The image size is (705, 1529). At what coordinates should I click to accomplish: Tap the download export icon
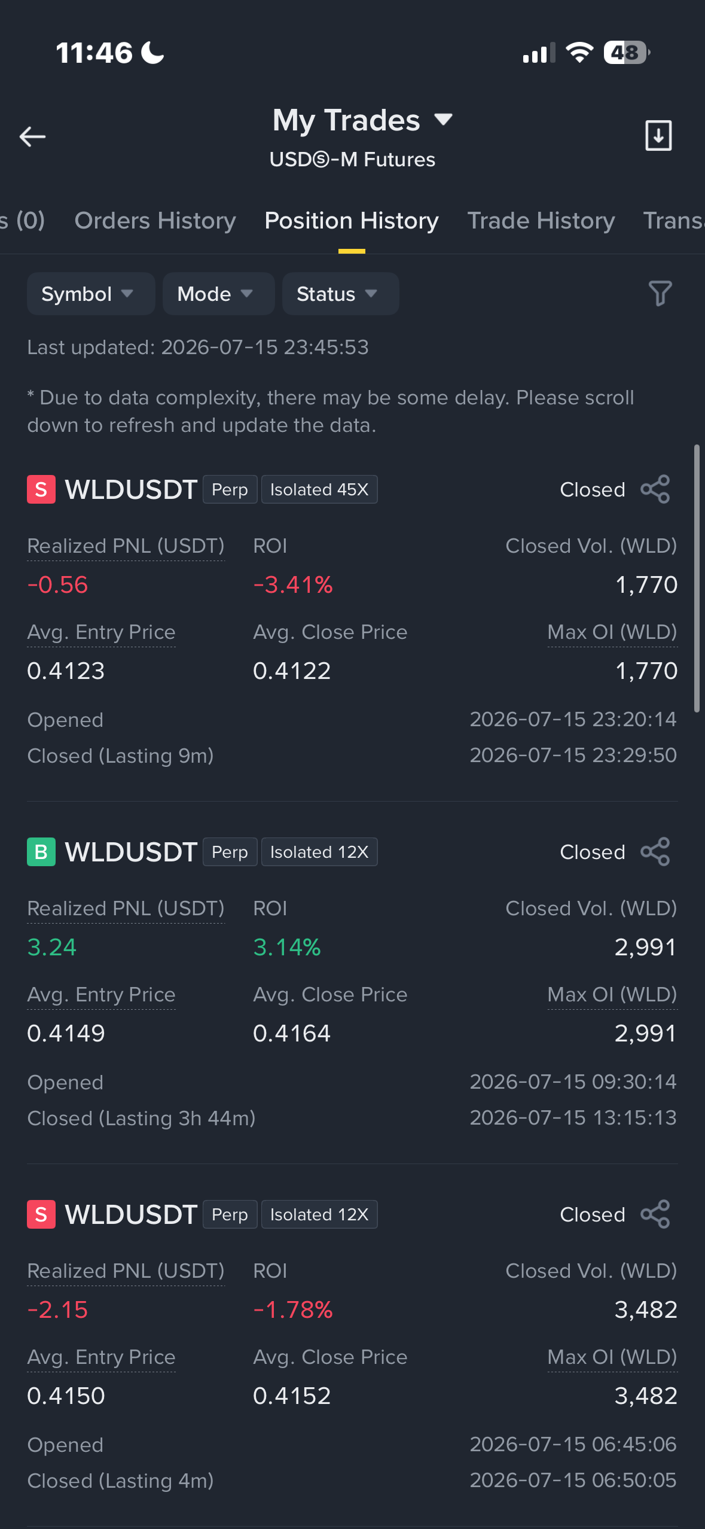coord(658,135)
